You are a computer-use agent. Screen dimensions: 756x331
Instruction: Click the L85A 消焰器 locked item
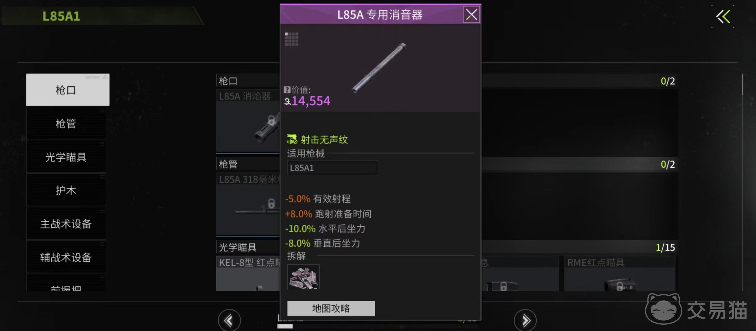(248, 121)
